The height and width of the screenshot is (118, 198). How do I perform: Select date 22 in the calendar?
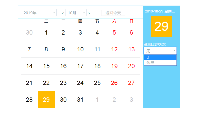tap(46, 83)
